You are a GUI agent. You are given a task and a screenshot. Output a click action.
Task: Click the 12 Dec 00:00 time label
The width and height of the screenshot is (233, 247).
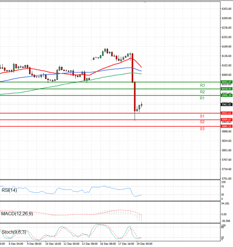(x=71, y=243)
